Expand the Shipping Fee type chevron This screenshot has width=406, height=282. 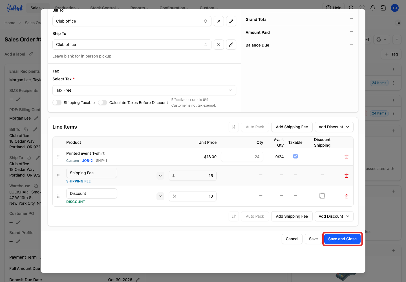[x=160, y=176]
